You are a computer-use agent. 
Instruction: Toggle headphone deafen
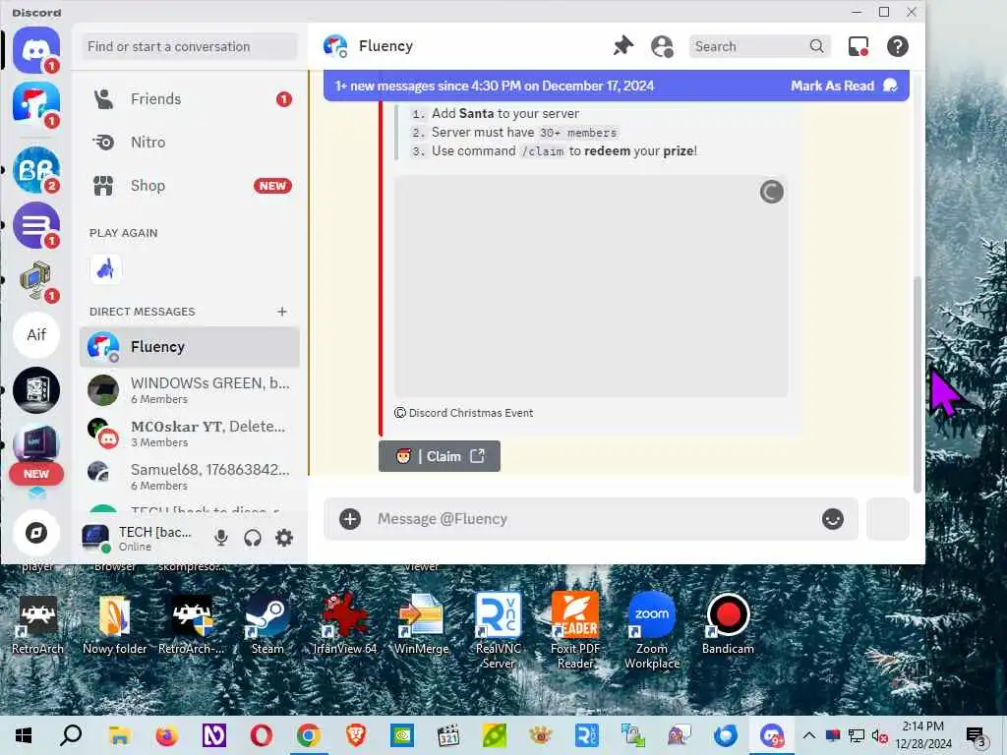(253, 538)
